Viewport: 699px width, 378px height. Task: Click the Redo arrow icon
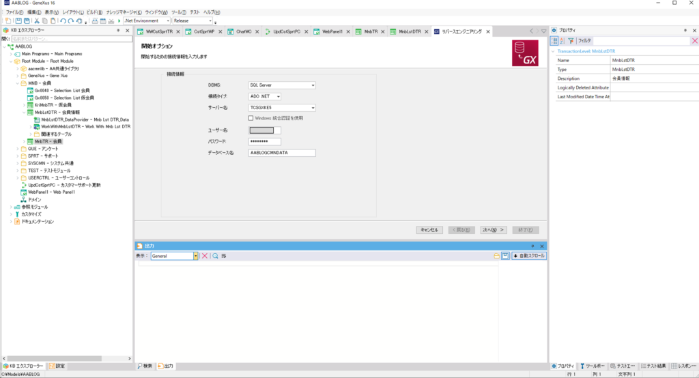[x=71, y=21]
